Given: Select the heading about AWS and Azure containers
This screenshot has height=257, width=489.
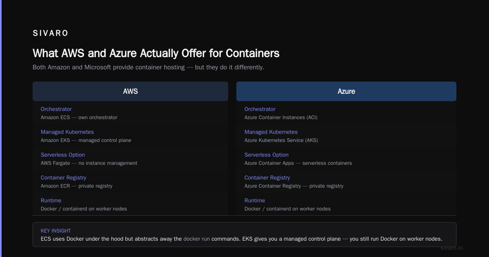Looking at the screenshot, I should pos(156,53).
